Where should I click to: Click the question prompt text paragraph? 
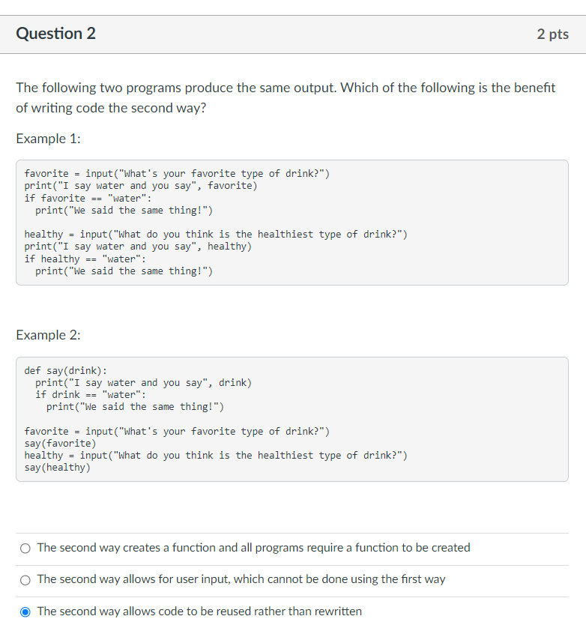coord(286,97)
